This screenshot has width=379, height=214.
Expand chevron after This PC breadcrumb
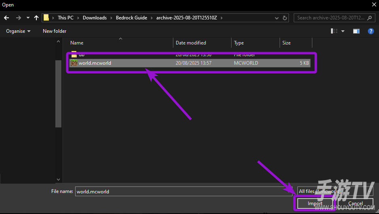(78, 18)
